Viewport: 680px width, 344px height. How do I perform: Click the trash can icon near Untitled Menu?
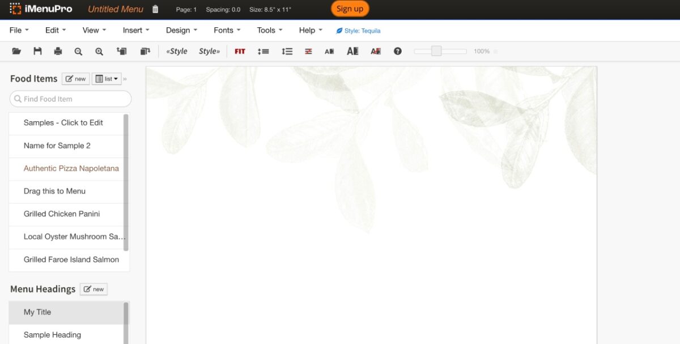[x=155, y=9]
